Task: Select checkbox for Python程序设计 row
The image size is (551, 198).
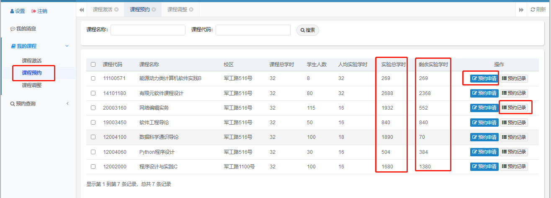Action: [x=93, y=152]
